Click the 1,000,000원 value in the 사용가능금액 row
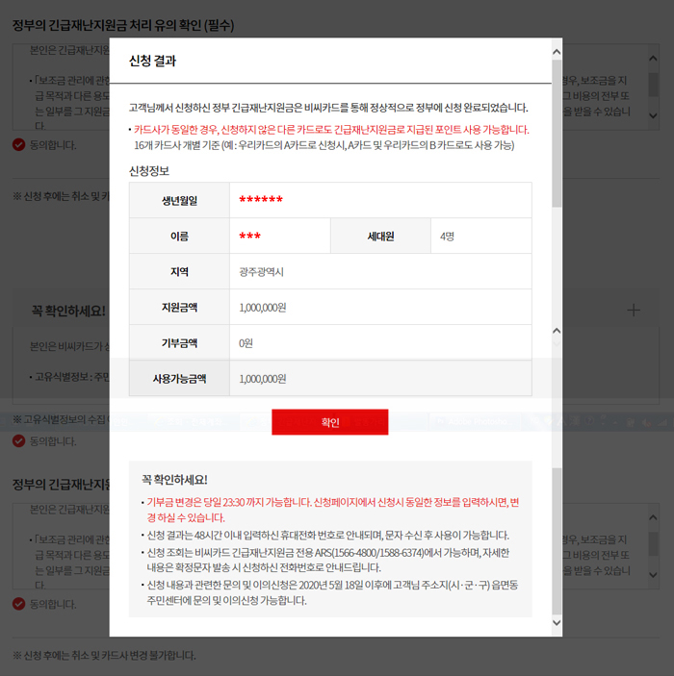The width and height of the screenshot is (674, 676). 263,379
